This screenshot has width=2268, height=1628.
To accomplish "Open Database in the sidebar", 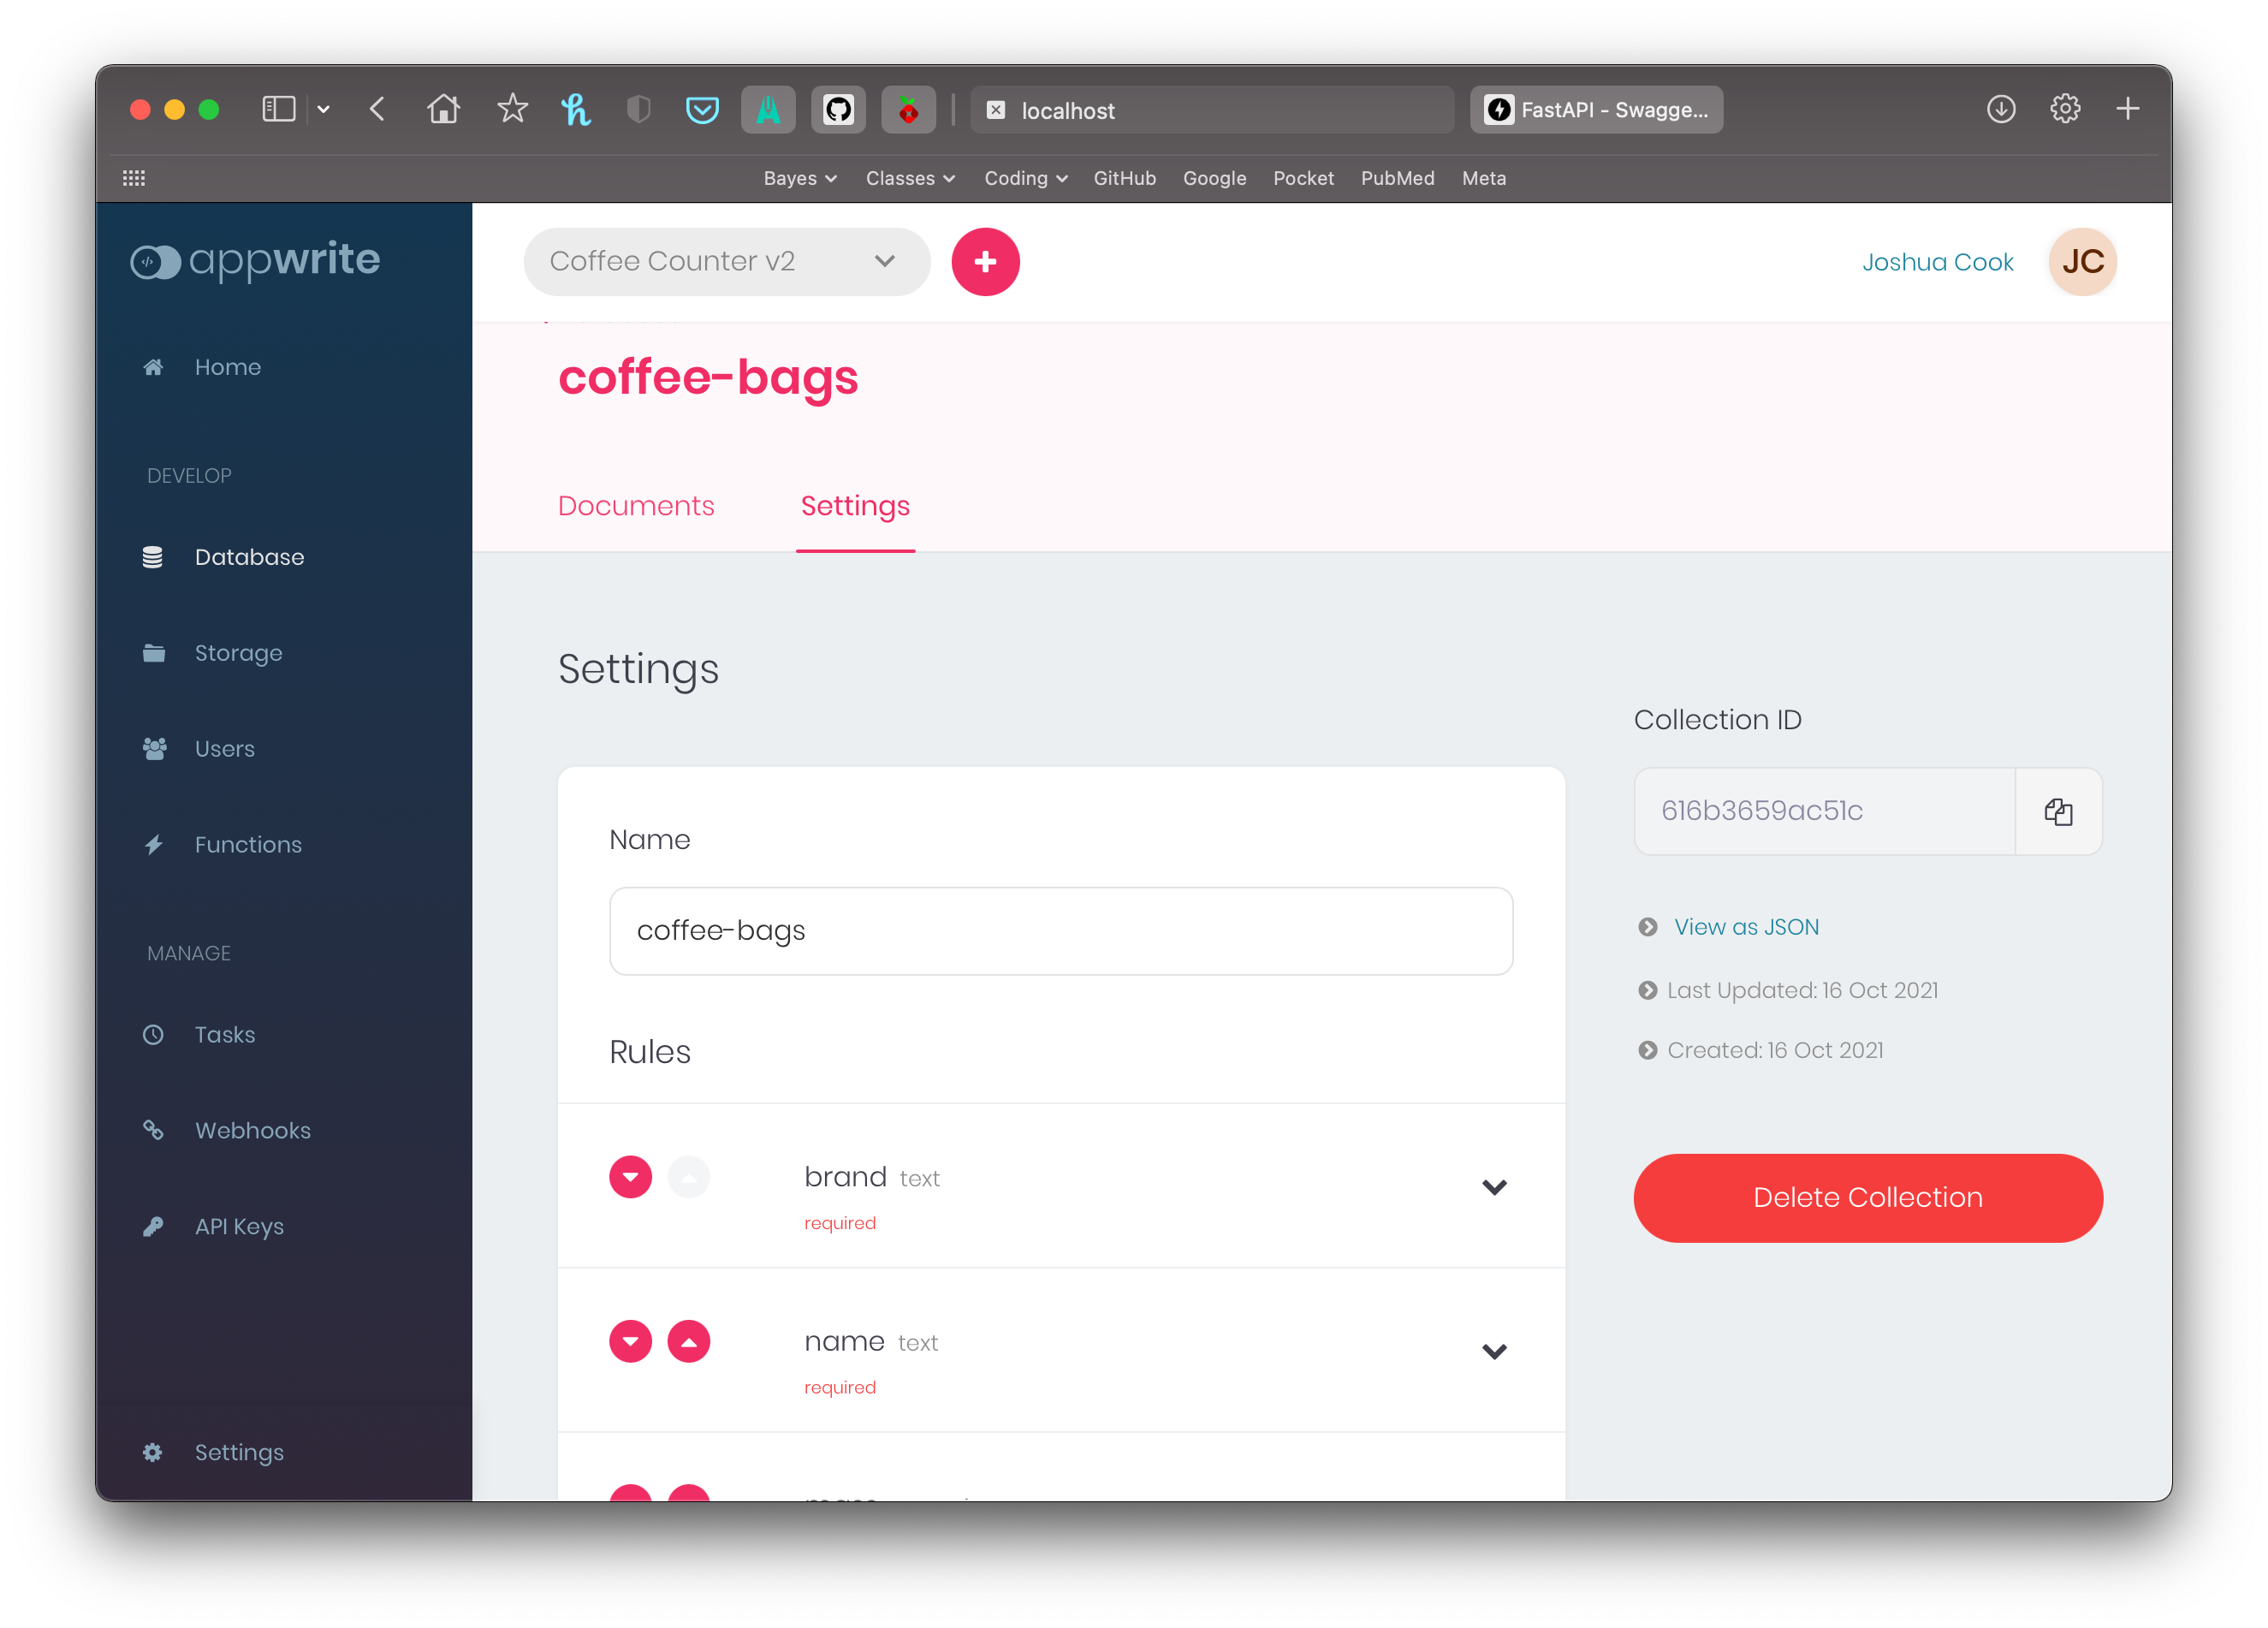I will tap(249, 557).
